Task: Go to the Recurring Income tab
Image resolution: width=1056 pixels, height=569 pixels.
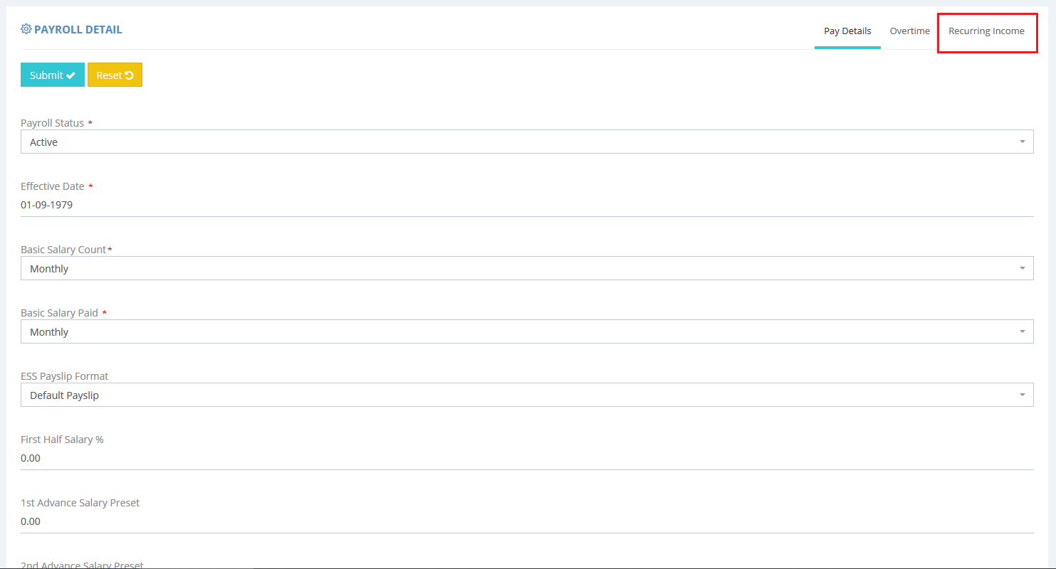Action: click(x=986, y=31)
